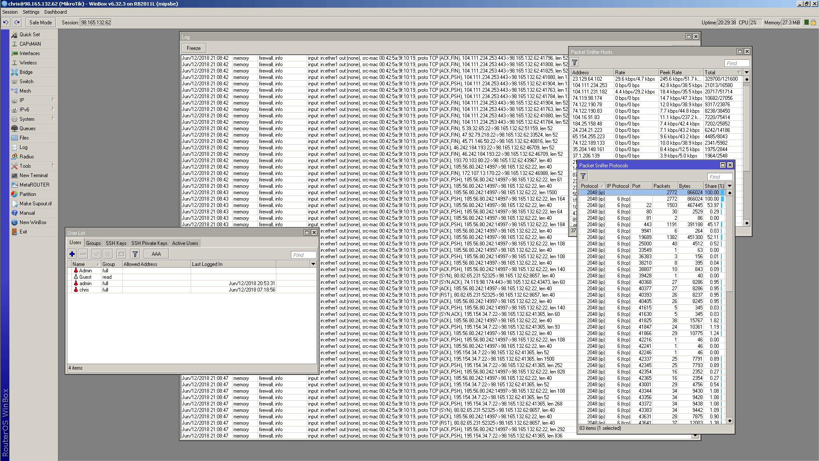Image resolution: width=819 pixels, height=461 pixels.
Task: Click Sniffer Protocols scroll down arrow
Action: 729,421
